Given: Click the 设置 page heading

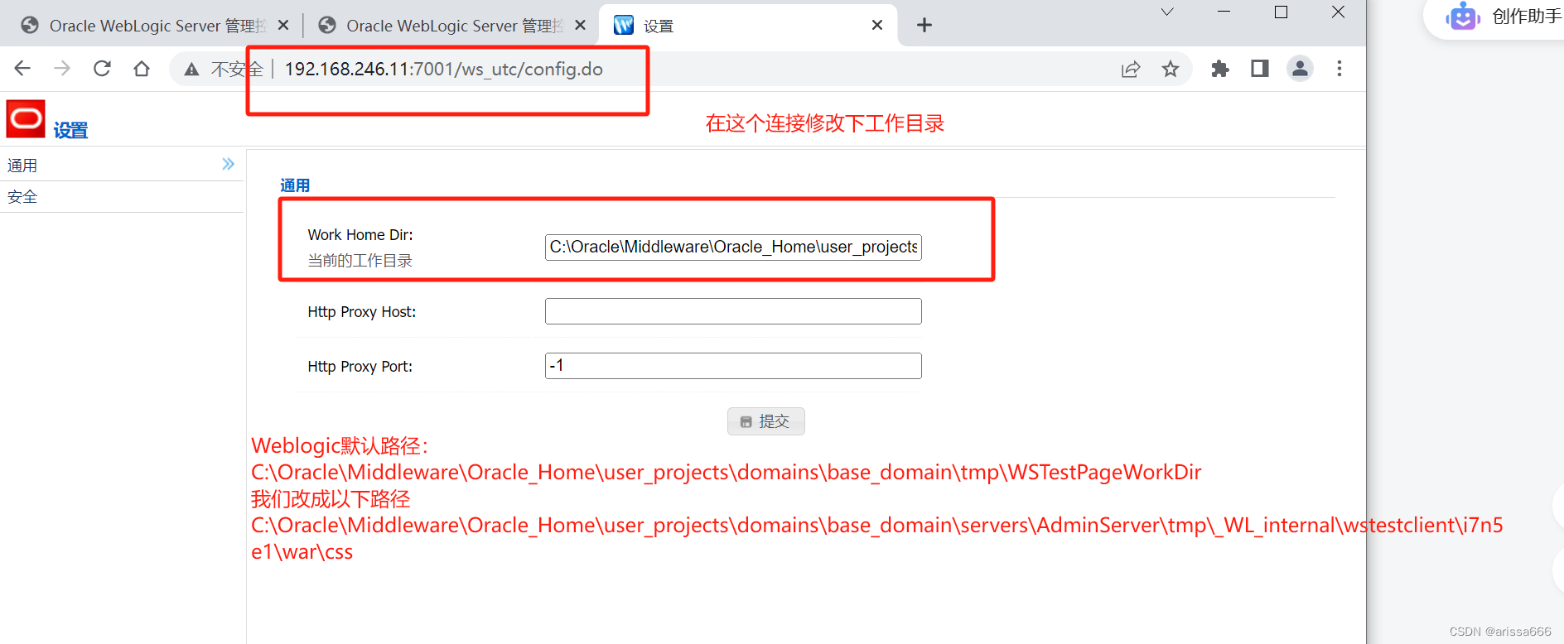Looking at the screenshot, I should 70,130.
